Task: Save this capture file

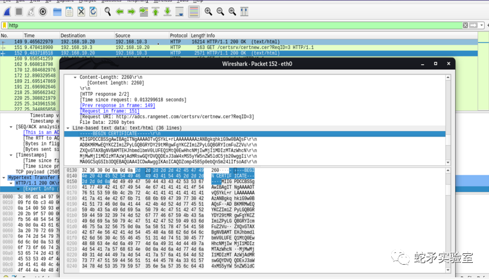Action: point(69,12)
